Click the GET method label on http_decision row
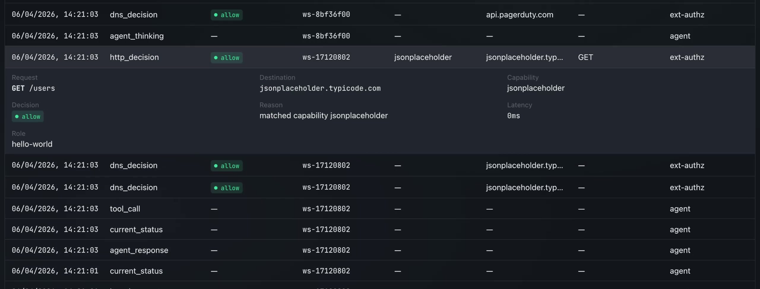This screenshot has width=760, height=289. tap(585, 57)
